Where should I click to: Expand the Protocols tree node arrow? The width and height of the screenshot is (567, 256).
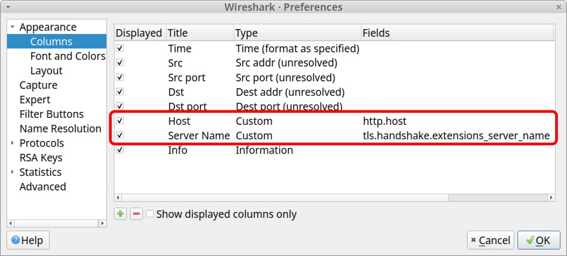[13, 143]
